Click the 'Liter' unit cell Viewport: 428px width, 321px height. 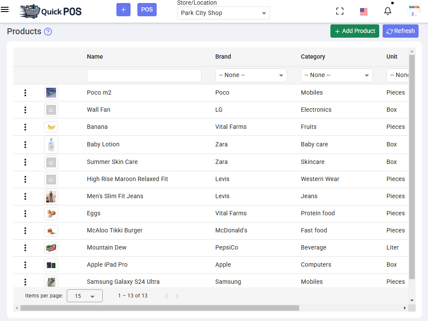coord(392,247)
